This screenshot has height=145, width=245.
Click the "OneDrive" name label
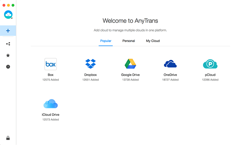170,75
